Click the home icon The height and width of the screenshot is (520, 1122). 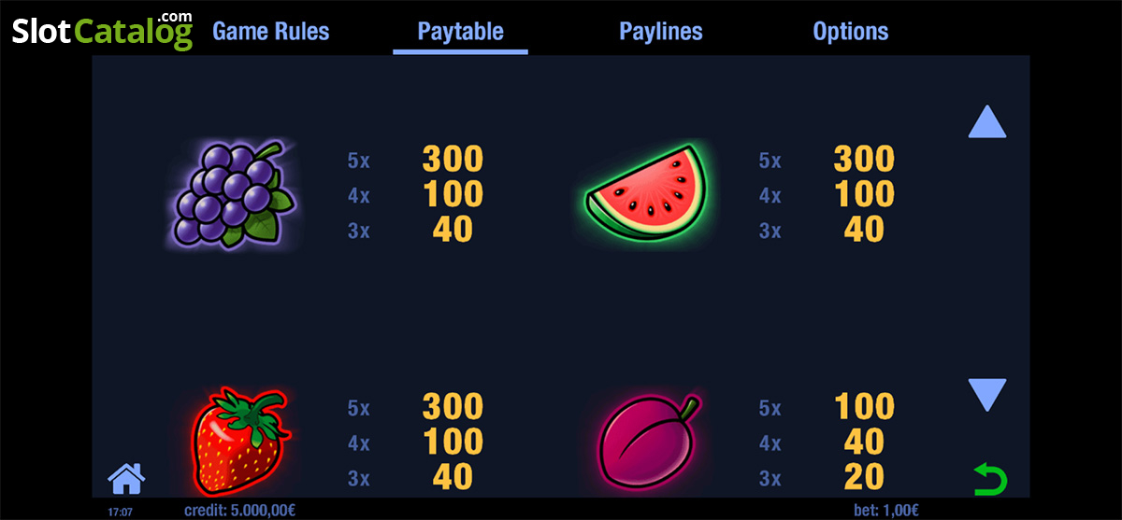coord(126,478)
